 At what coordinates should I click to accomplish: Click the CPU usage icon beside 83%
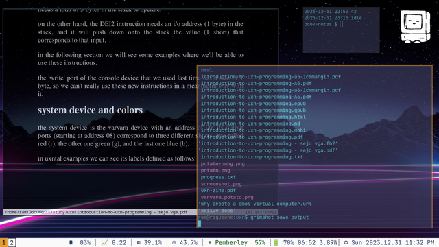point(71,242)
